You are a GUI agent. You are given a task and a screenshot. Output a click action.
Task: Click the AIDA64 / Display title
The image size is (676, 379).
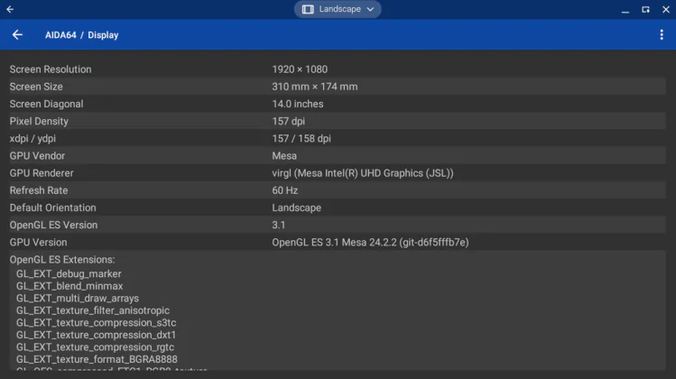[x=81, y=35]
